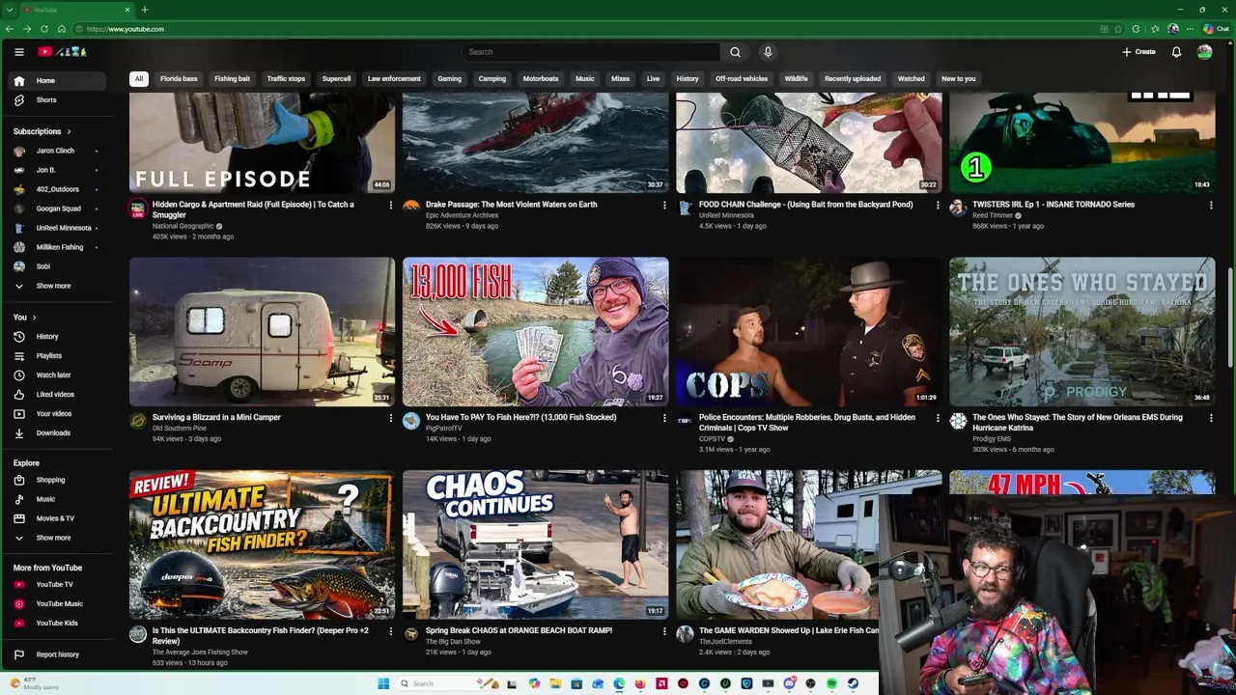Play the Ultimate Backcountry Fish Finder thumbnail
This screenshot has width=1236, height=695.
coord(262,544)
